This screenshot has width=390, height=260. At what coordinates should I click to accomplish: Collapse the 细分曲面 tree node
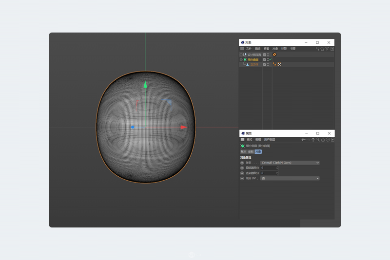tap(241, 59)
